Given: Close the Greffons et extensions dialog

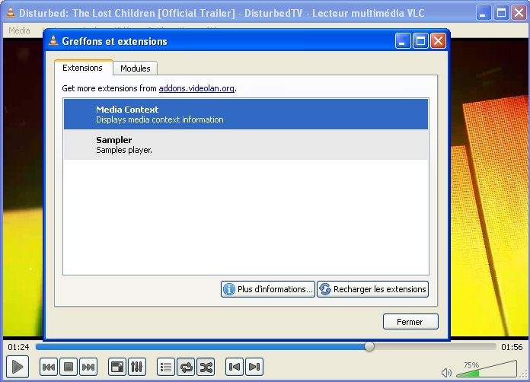Looking at the screenshot, I should (x=438, y=41).
